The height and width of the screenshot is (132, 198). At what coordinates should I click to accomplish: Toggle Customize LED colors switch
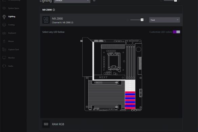[176, 32]
